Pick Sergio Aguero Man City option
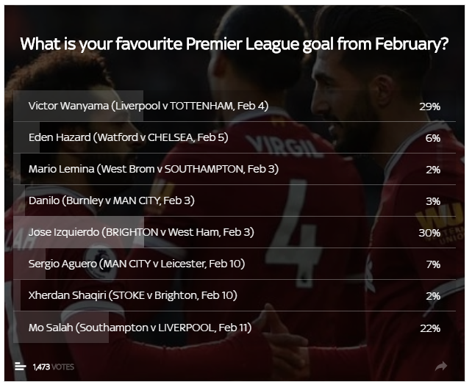 pos(235,264)
